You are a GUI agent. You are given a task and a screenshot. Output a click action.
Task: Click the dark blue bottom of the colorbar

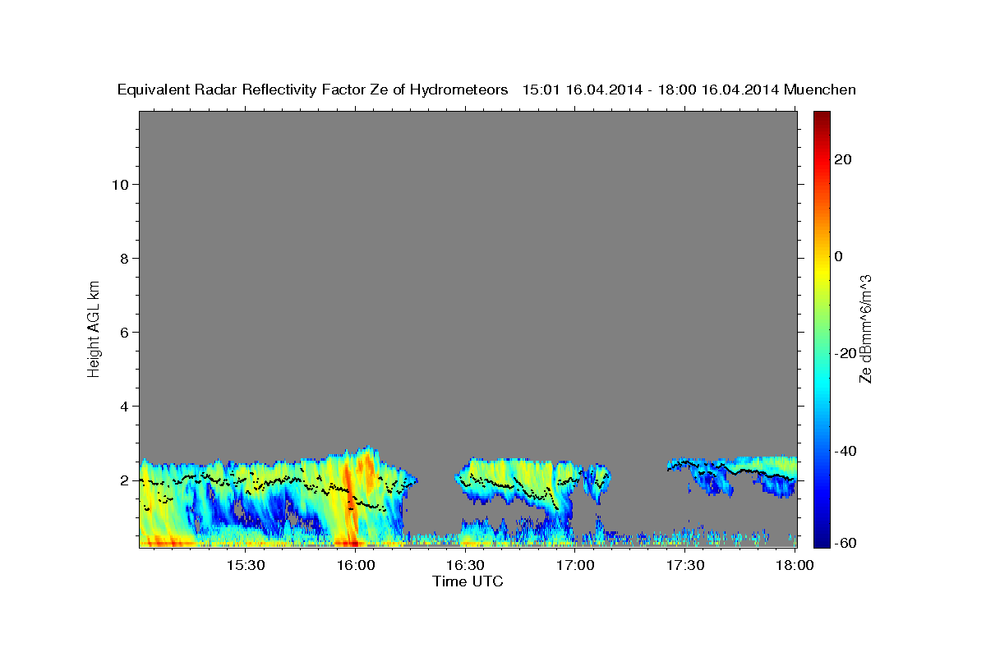coord(821,540)
